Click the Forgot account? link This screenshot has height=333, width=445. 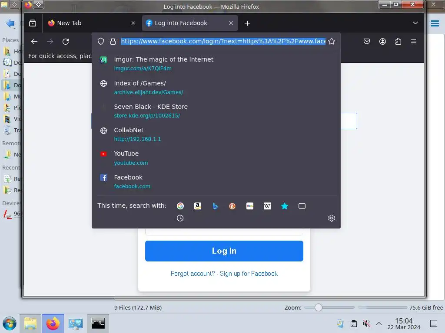point(193,274)
